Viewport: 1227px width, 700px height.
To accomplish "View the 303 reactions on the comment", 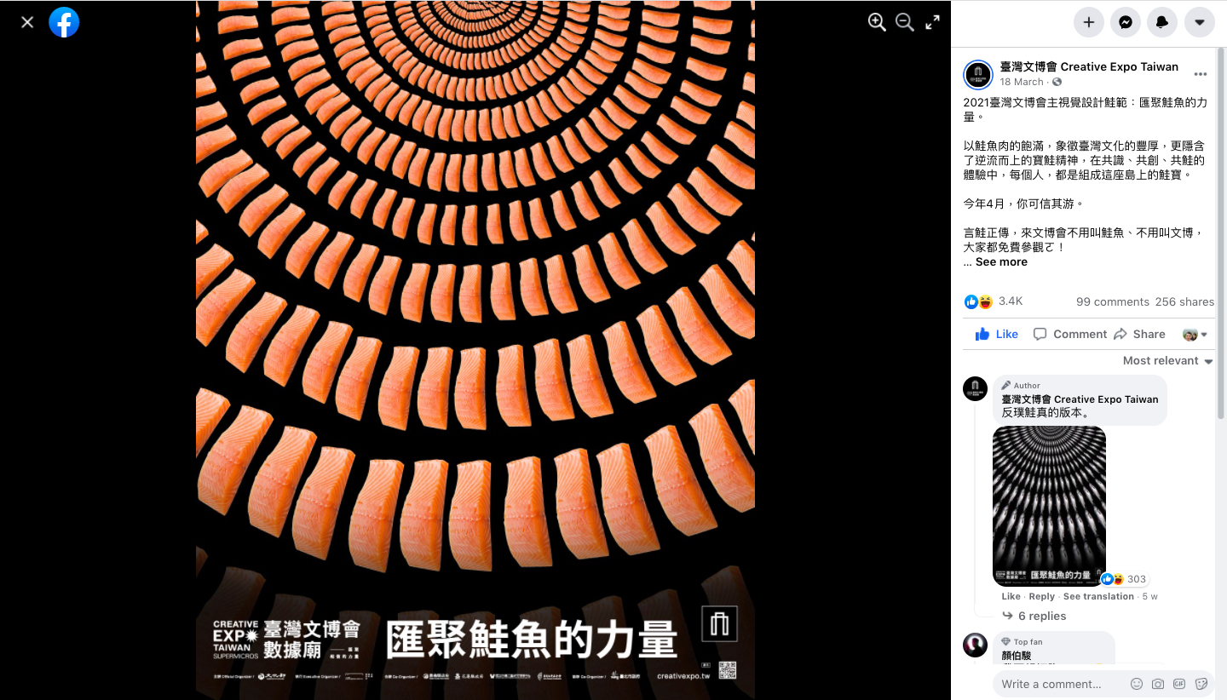I will point(1125,579).
